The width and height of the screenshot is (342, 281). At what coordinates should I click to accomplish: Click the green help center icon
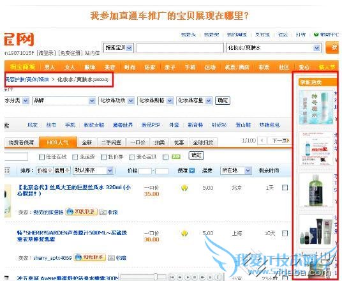[316, 34]
